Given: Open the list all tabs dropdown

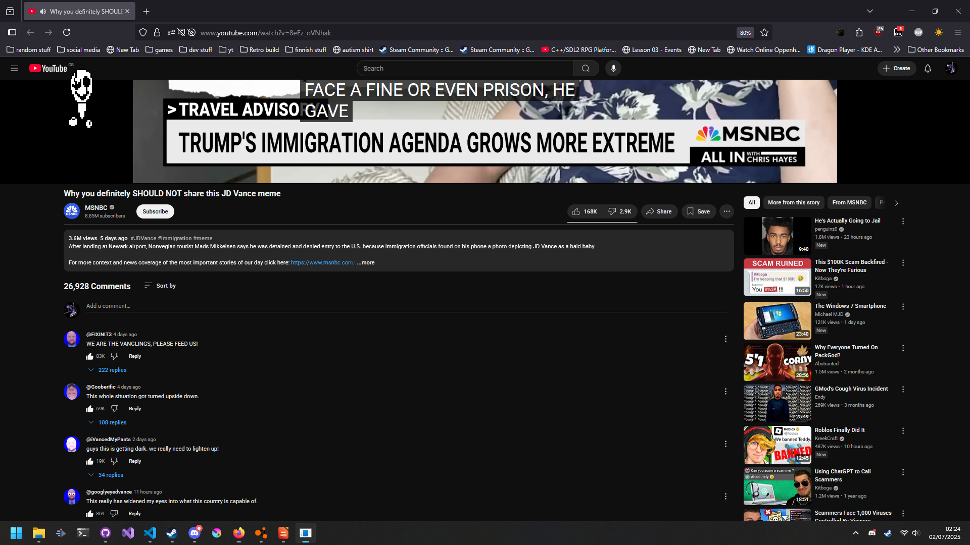Looking at the screenshot, I should [869, 11].
